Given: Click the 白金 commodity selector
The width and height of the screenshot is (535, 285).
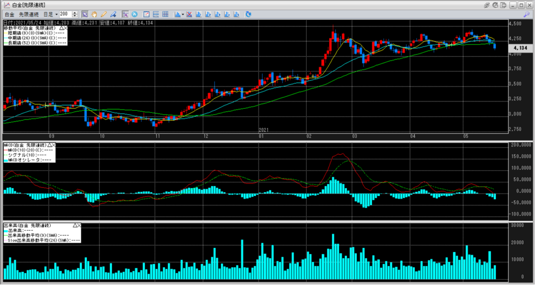Looking at the screenshot, I should [x=9, y=14].
